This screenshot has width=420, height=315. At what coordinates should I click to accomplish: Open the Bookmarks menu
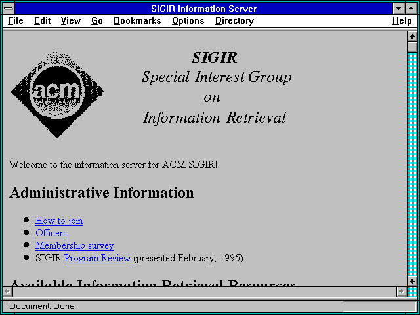pos(137,20)
